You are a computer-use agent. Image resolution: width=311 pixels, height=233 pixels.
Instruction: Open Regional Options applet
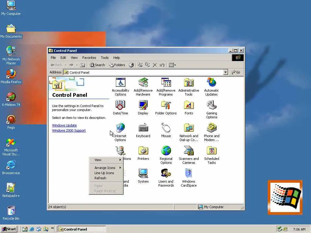[166, 155]
